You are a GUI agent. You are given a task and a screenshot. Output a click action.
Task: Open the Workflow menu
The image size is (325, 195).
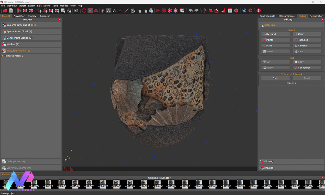[12, 6]
